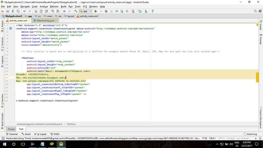Click the Find magnifier icon
This screenshot has width=263, height=148.
click(53, 11)
